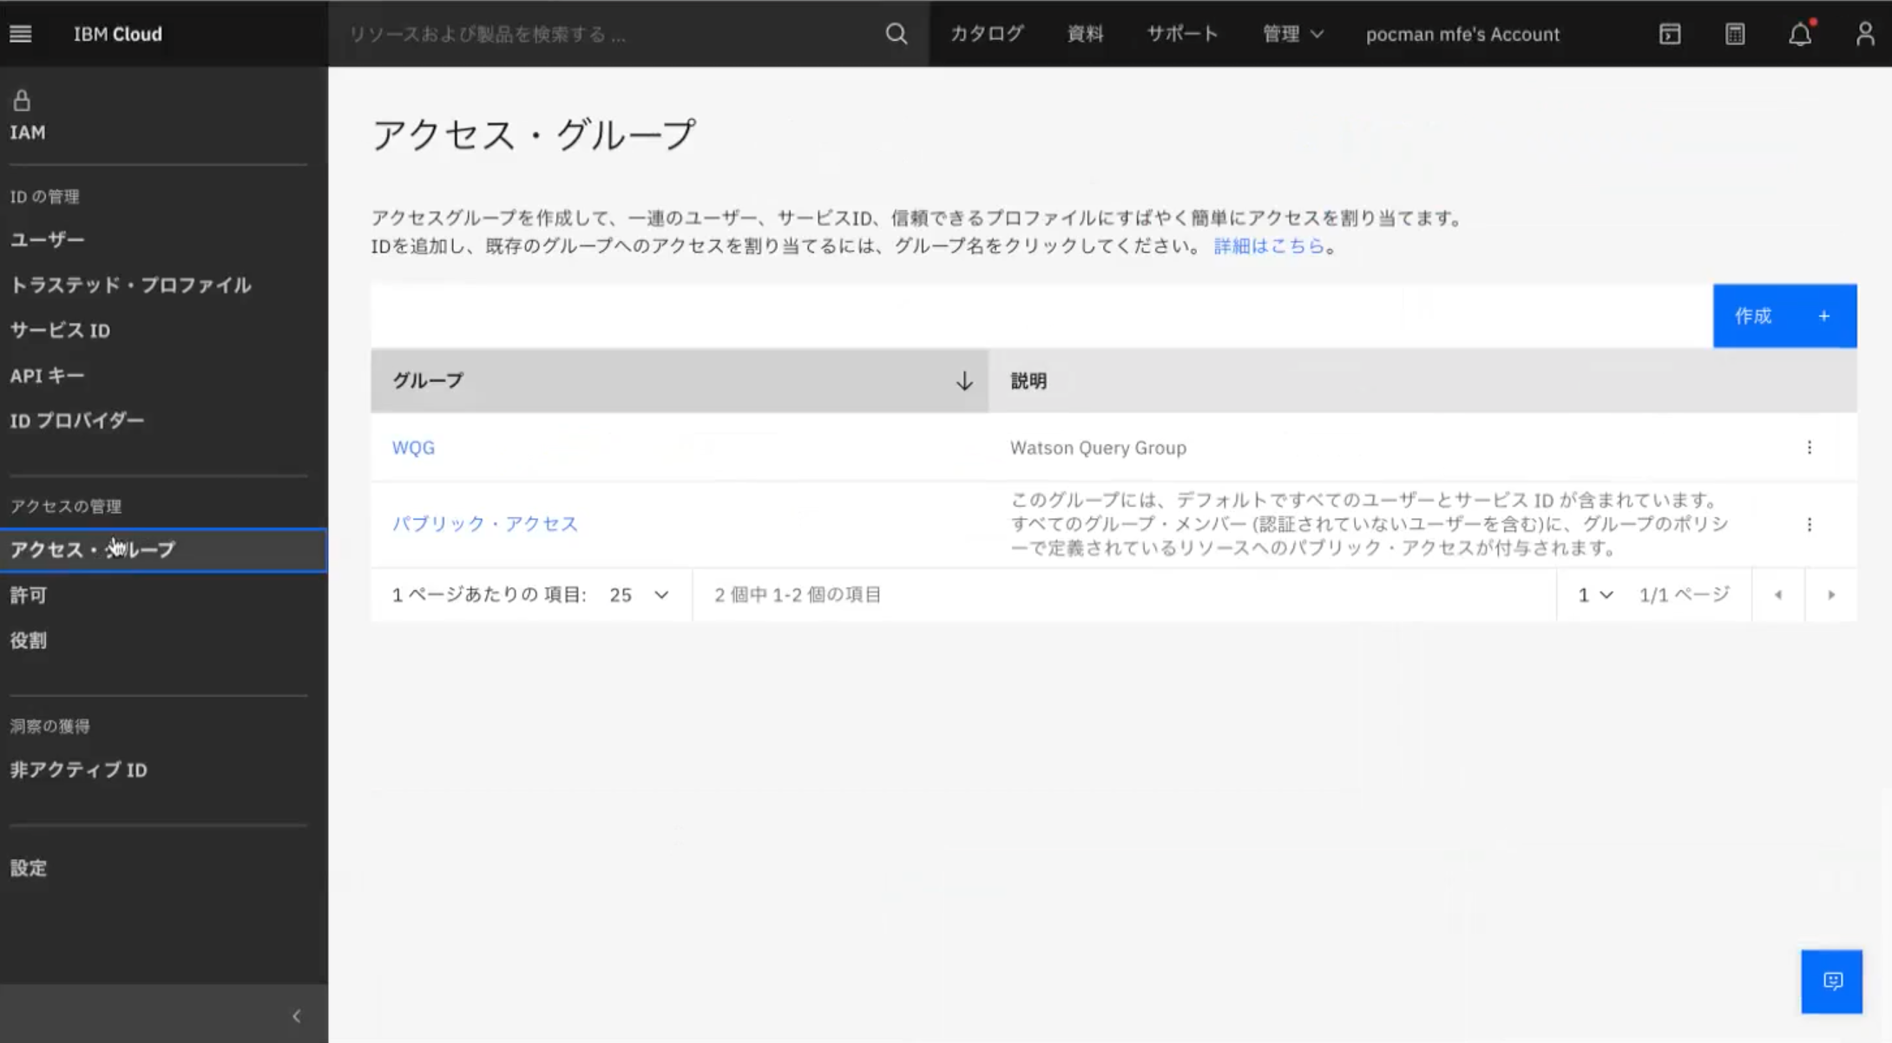Open the カタログ menu item
The height and width of the screenshot is (1043, 1892).
click(x=987, y=34)
